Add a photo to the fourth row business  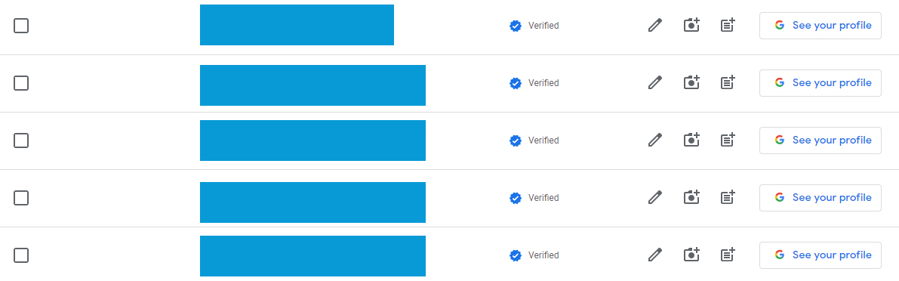692,197
